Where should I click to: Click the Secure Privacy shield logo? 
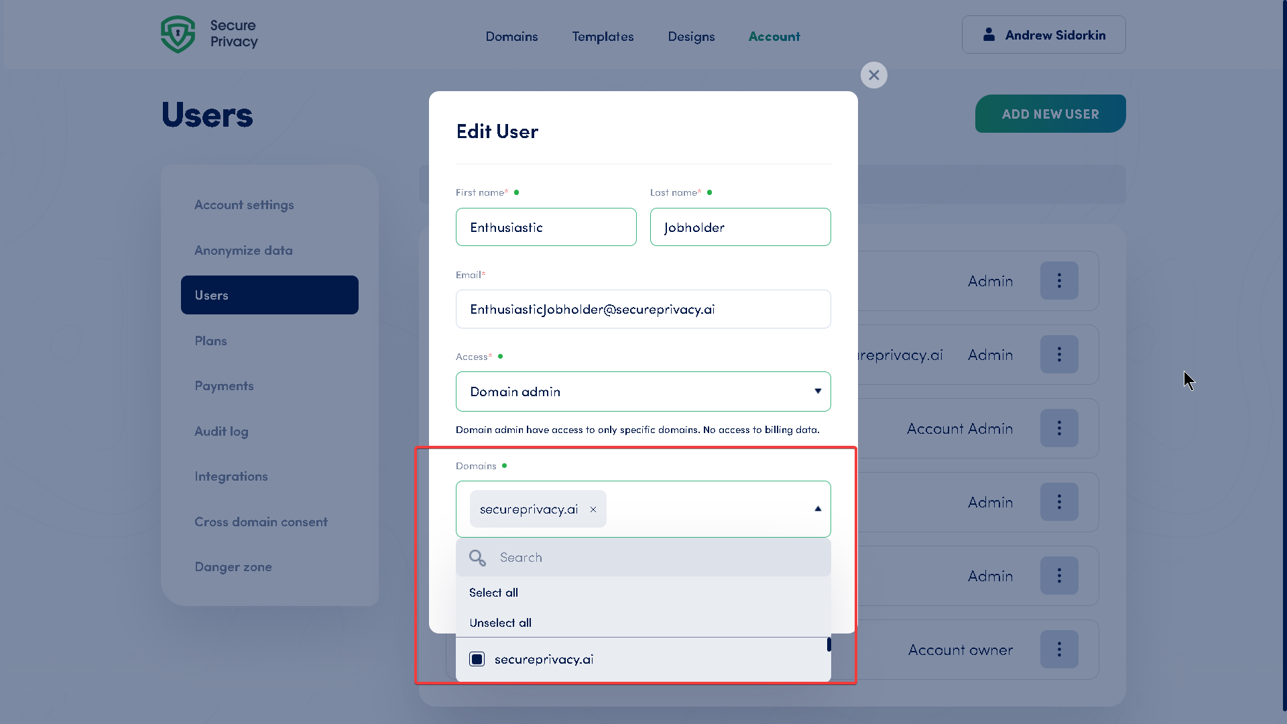[178, 34]
